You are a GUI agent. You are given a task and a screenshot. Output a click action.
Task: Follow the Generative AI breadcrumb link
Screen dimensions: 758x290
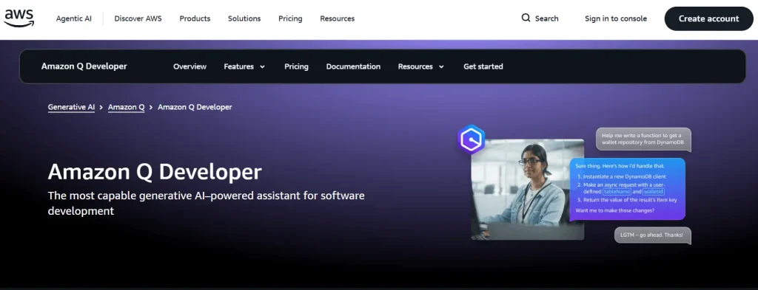coord(72,107)
